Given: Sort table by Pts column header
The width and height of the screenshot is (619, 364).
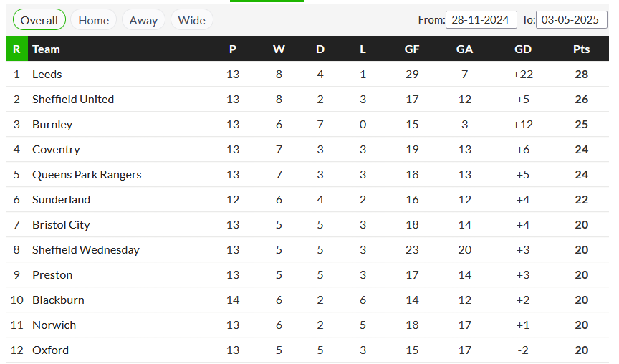Looking at the screenshot, I should [x=581, y=49].
